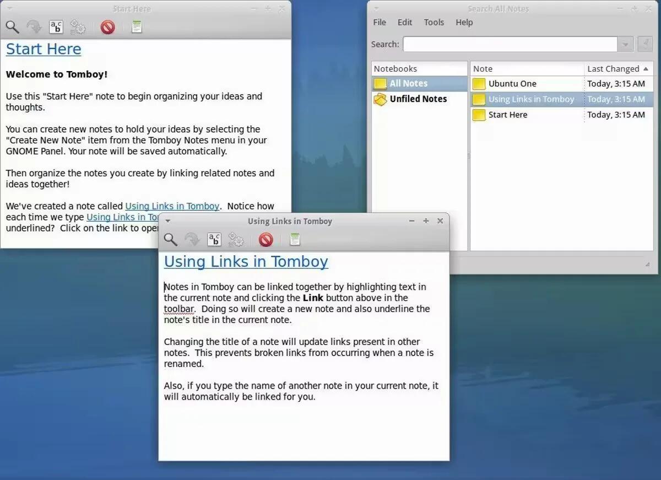Viewport: 661px width, 480px height.
Task: Click link arrow icon in Using Links in Tomboy toolbar
Action: point(192,239)
